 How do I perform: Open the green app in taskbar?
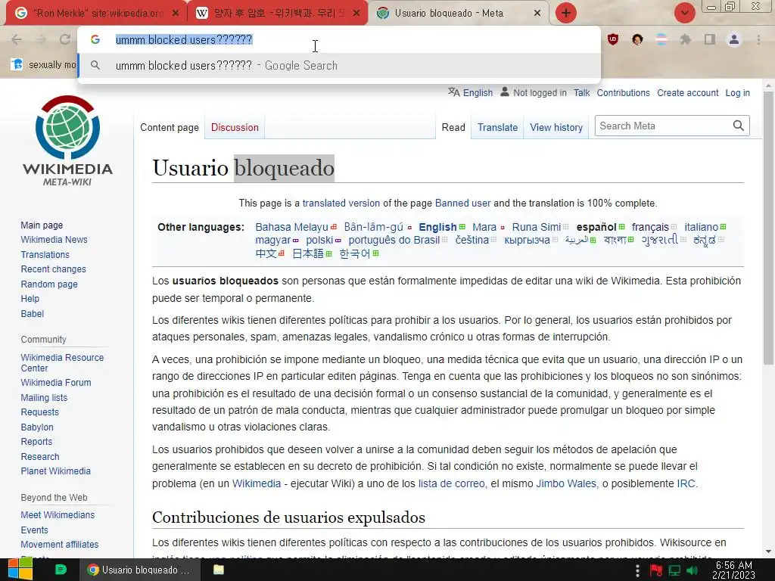coord(61,570)
